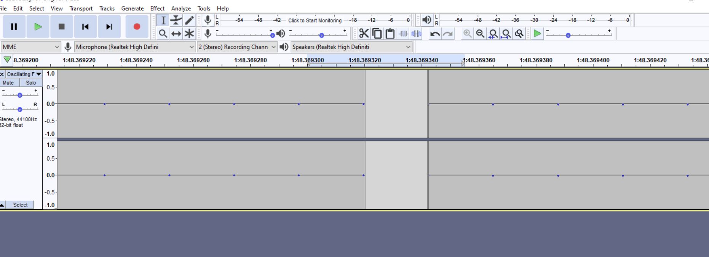Stop playback with the Stop button
This screenshot has height=257, width=709.
[x=61, y=27]
